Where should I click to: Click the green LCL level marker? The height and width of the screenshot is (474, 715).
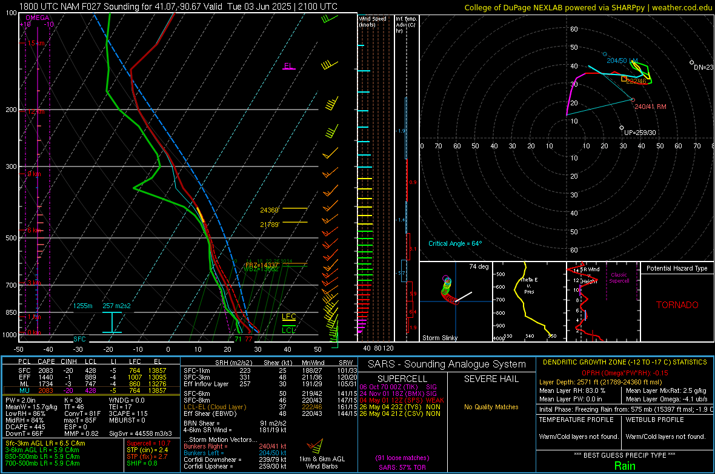[288, 330]
